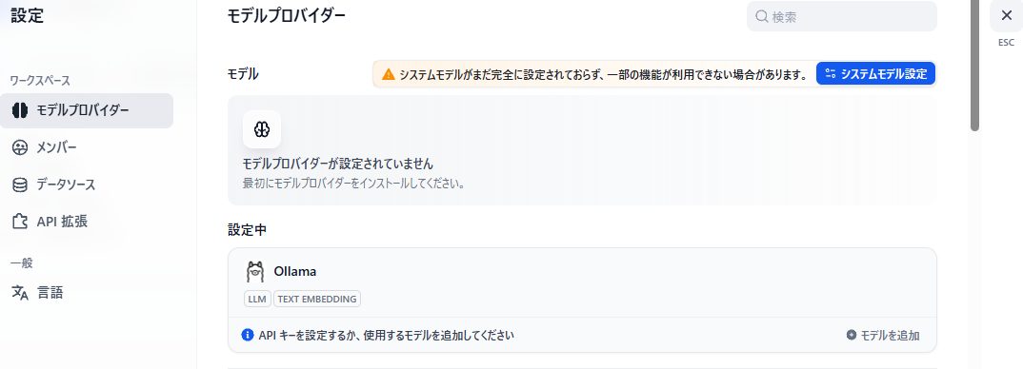
Task: Click the brain icon in empty provider card
Action: [262, 129]
